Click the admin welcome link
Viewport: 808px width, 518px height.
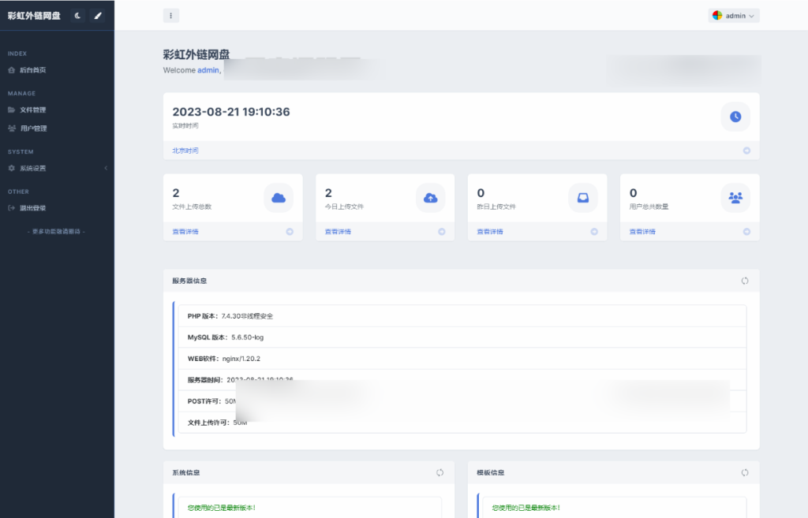(x=208, y=70)
